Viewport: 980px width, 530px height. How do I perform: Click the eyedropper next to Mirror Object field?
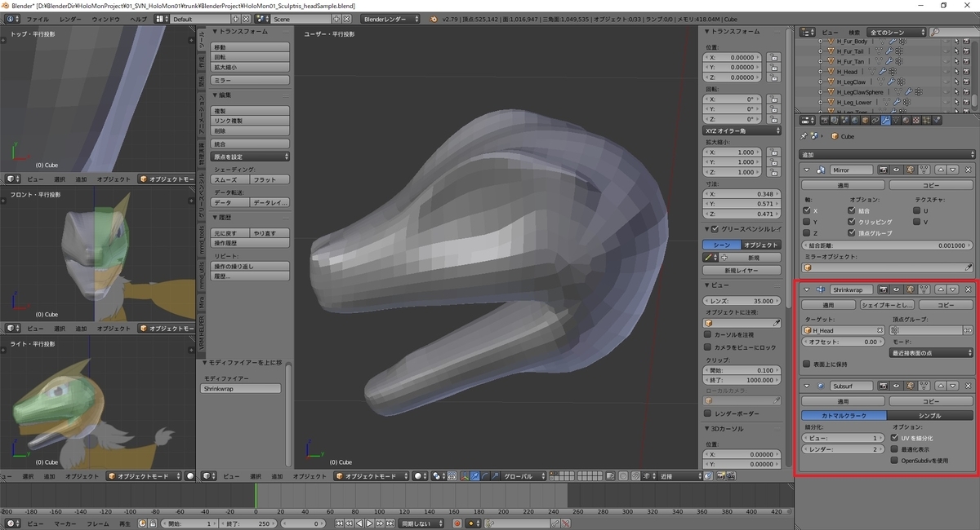[969, 267]
